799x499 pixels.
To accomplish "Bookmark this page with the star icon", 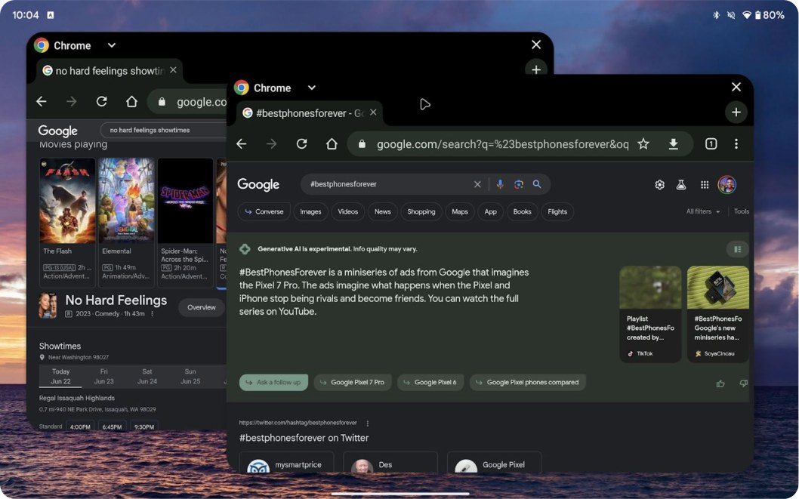I will [x=643, y=144].
